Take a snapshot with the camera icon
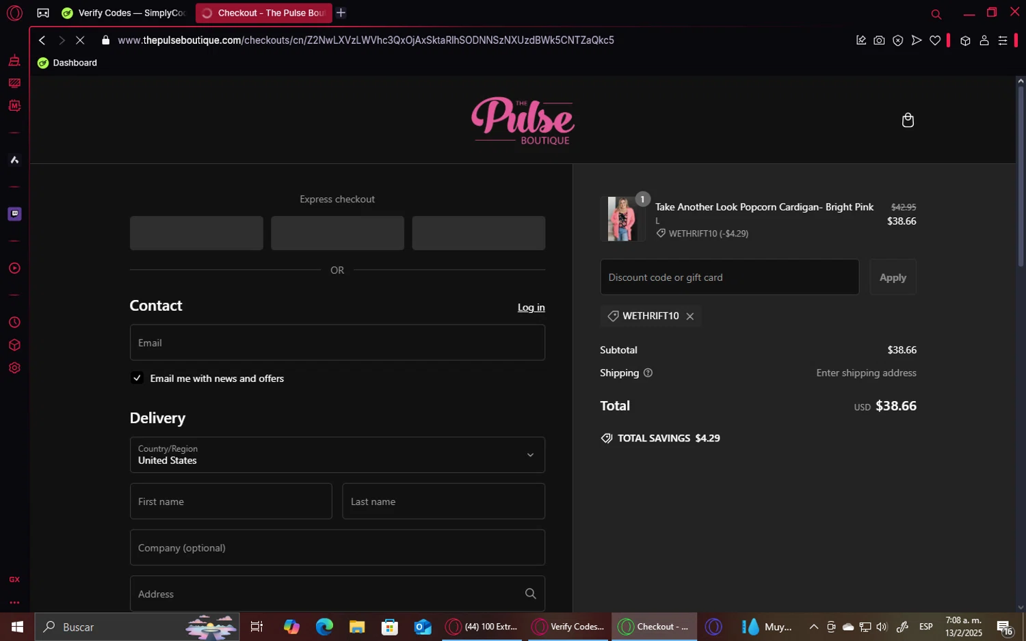Screen dimensions: 1026x641 tap(879, 40)
